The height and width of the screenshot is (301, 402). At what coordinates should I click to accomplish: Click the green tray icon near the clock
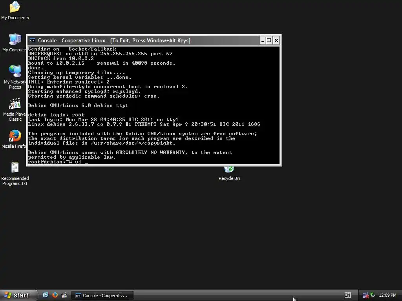click(x=373, y=296)
